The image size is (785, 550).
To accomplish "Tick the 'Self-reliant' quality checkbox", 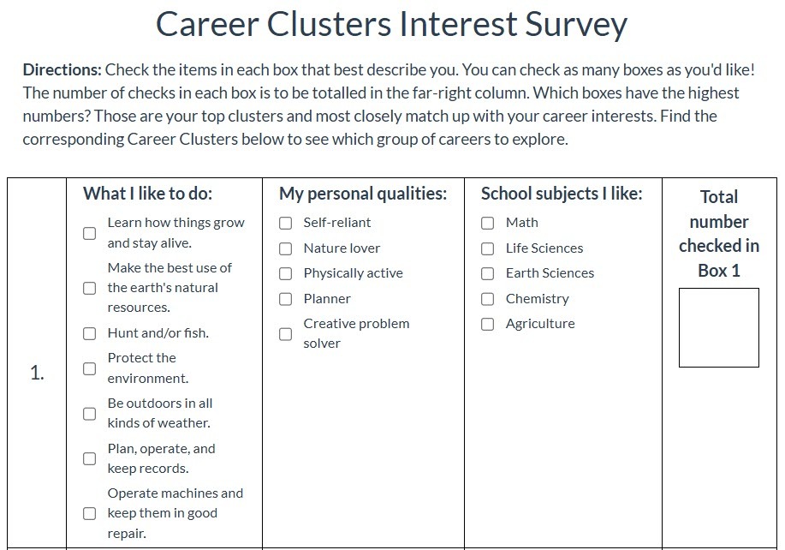I will coord(285,223).
